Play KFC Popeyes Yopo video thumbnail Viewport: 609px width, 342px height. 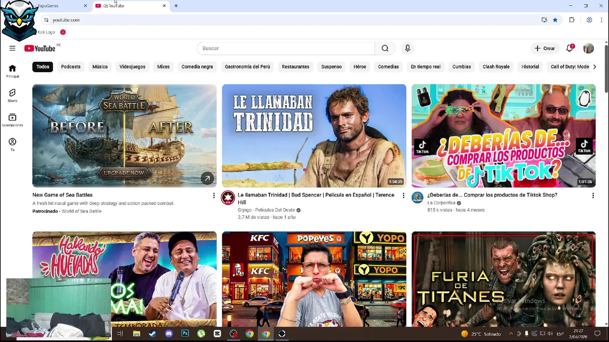click(x=314, y=279)
